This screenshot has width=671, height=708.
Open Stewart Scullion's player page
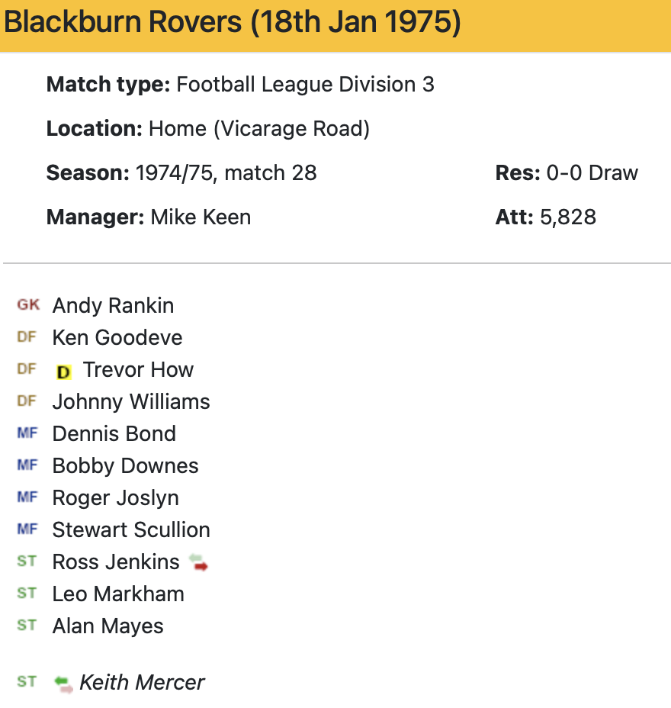[x=131, y=530]
